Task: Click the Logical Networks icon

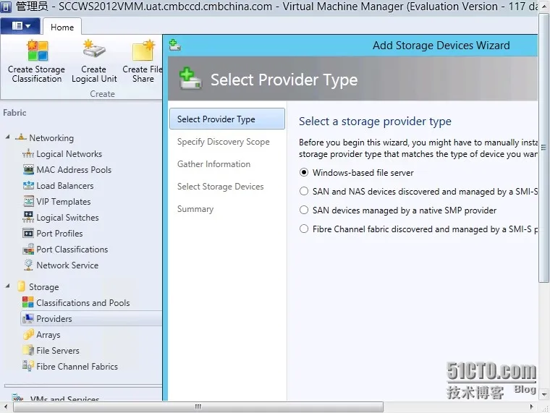Action: click(28, 153)
